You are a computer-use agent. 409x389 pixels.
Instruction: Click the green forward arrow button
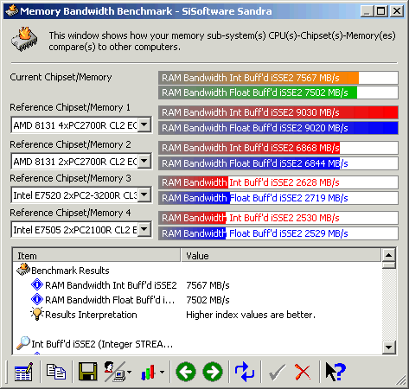213,372
